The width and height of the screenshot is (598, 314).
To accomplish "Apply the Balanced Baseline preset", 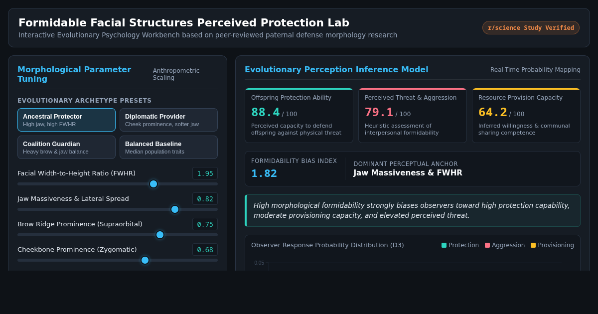I will tap(168, 147).
